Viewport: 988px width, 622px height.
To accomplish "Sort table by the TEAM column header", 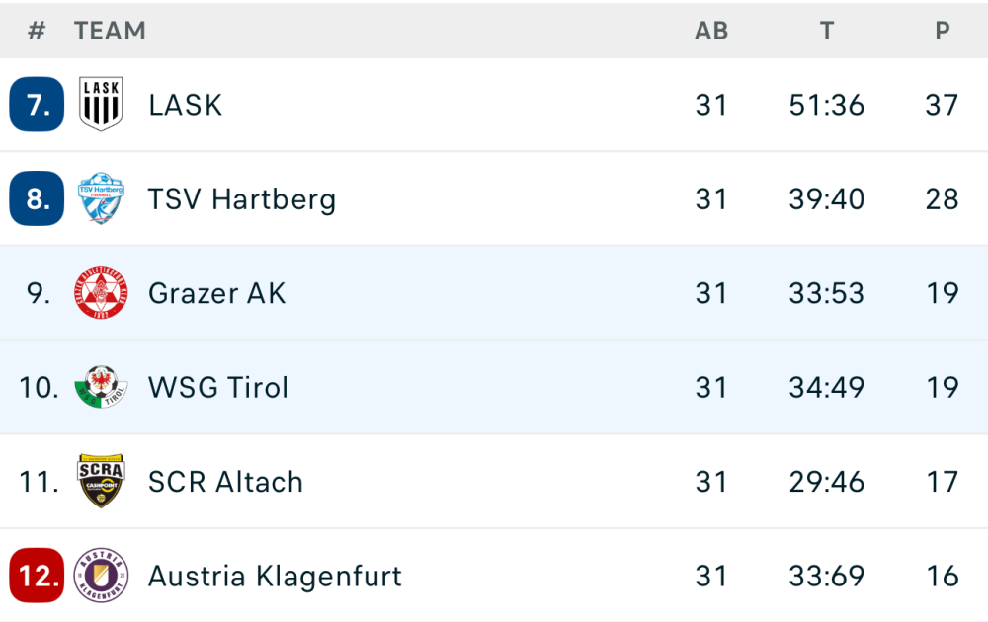I will pyautogui.click(x=110, y=31).
